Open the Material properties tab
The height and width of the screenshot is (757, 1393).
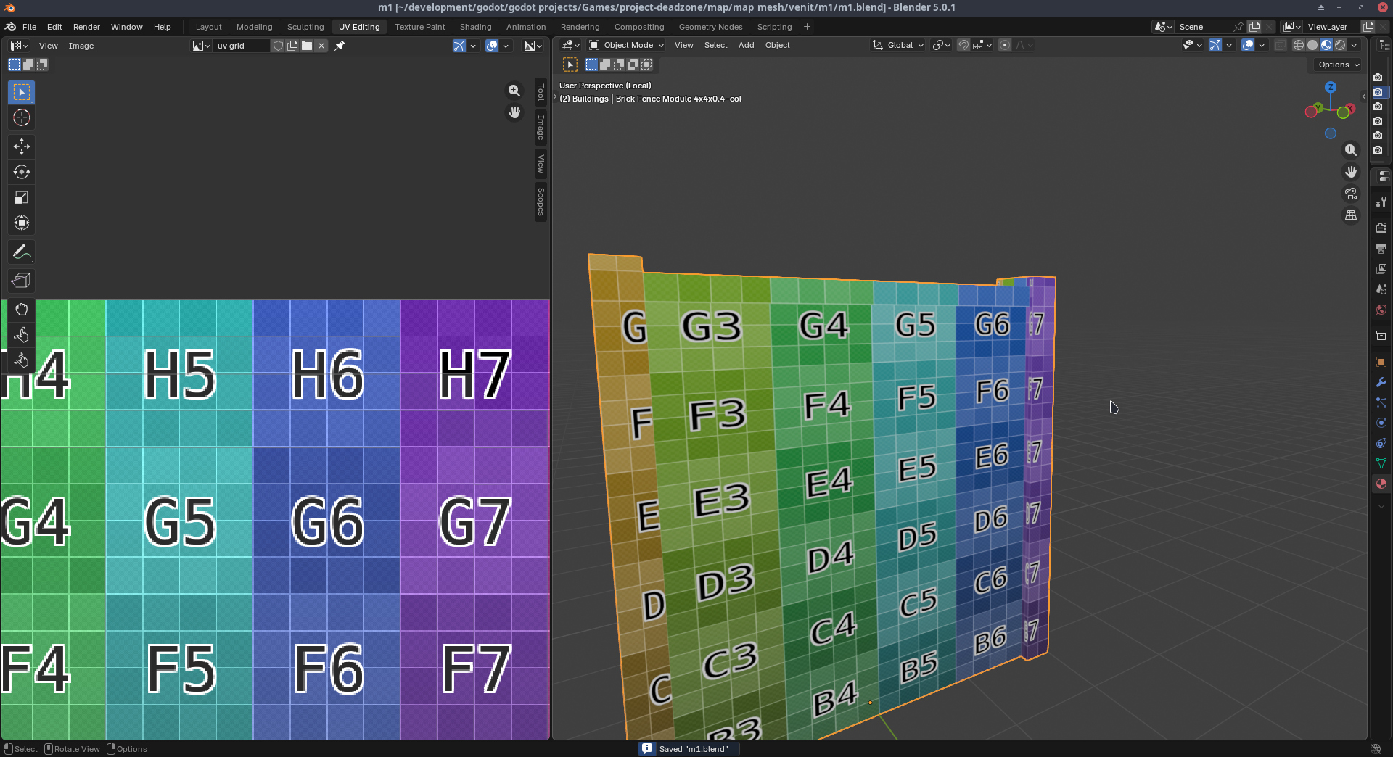point(1381,484)
